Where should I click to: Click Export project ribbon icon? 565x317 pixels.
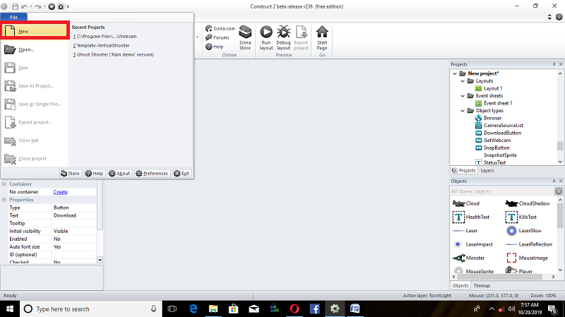(301, 37)
